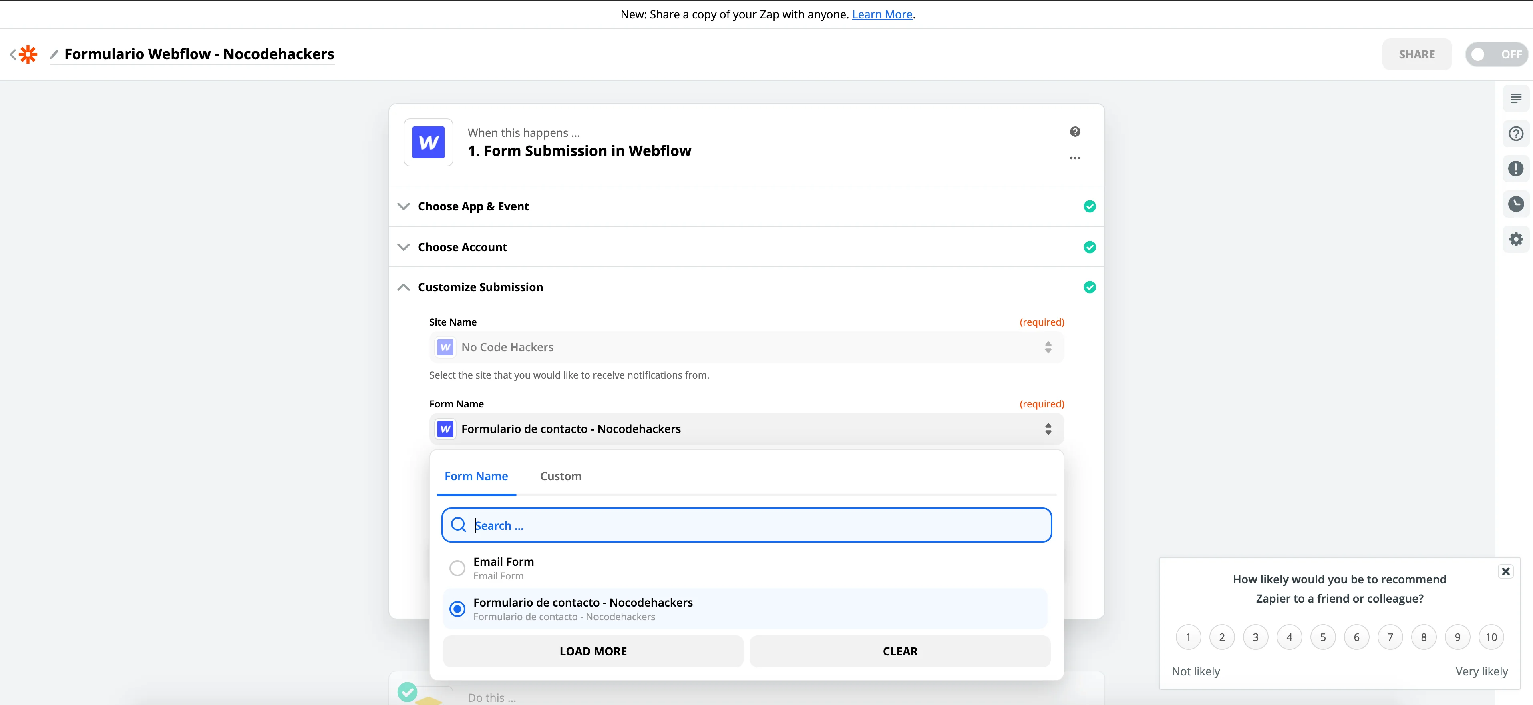Click the Zapier home logo icon
This screenshot has width=1533, height=705.
click(27, 54)
